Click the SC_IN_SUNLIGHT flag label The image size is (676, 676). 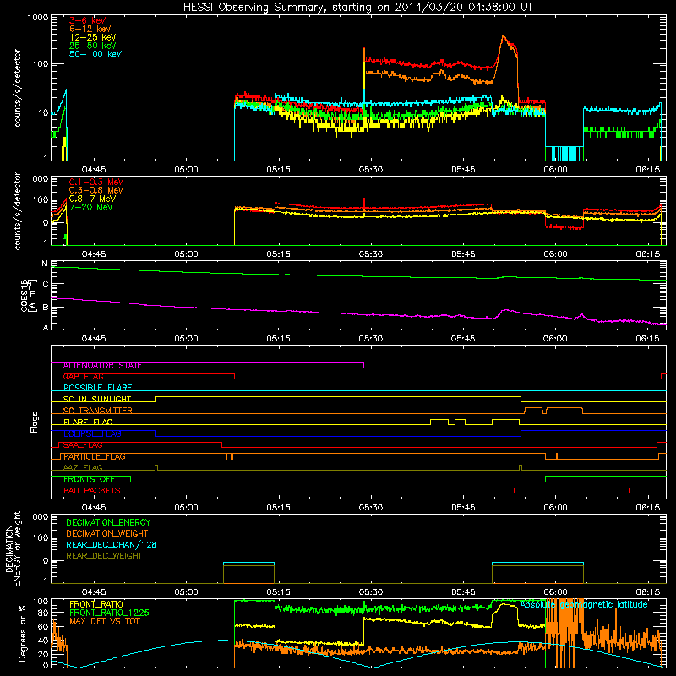pos(97,399)
